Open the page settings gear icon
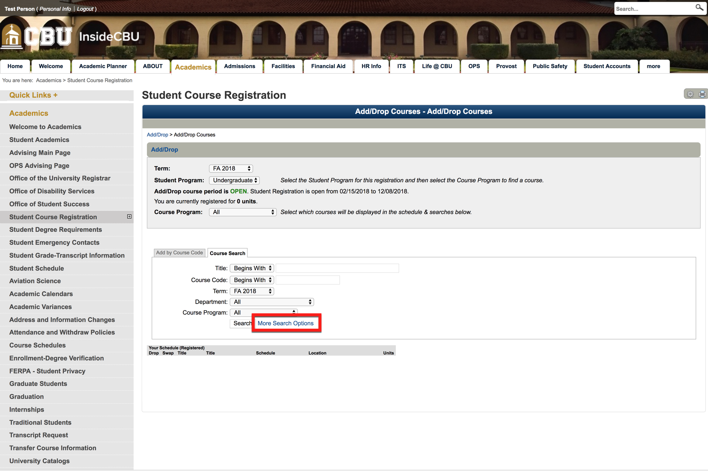Image resolution: width=708 pixels, height=471 pixels. click(x=690, y=94)
